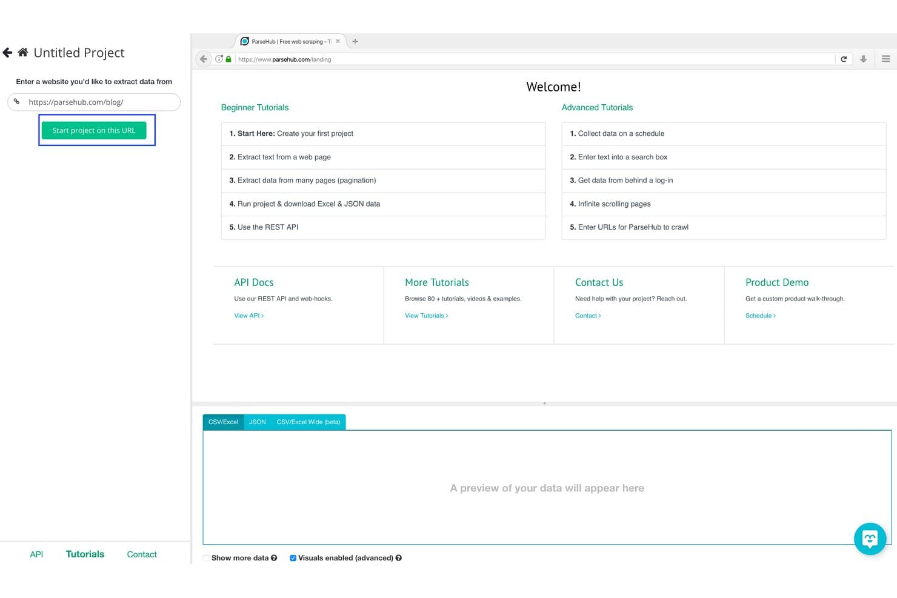
Task: Open tutorial Create your first project
Action: click(x=383, y=134)
